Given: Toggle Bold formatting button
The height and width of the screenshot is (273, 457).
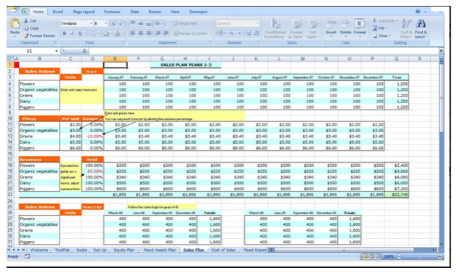Looking at the screenshot, I should point(65,33).
